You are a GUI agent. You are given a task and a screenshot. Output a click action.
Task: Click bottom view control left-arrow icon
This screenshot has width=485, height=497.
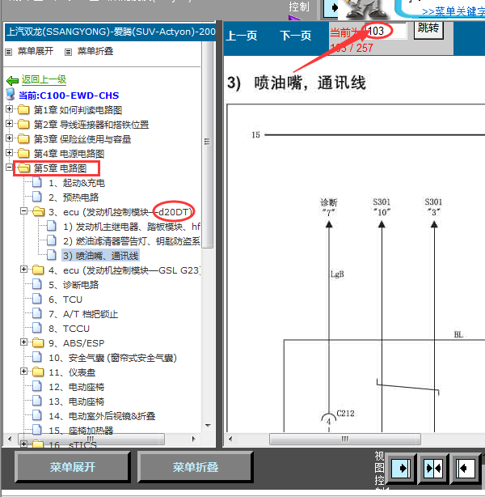(465, 468)
